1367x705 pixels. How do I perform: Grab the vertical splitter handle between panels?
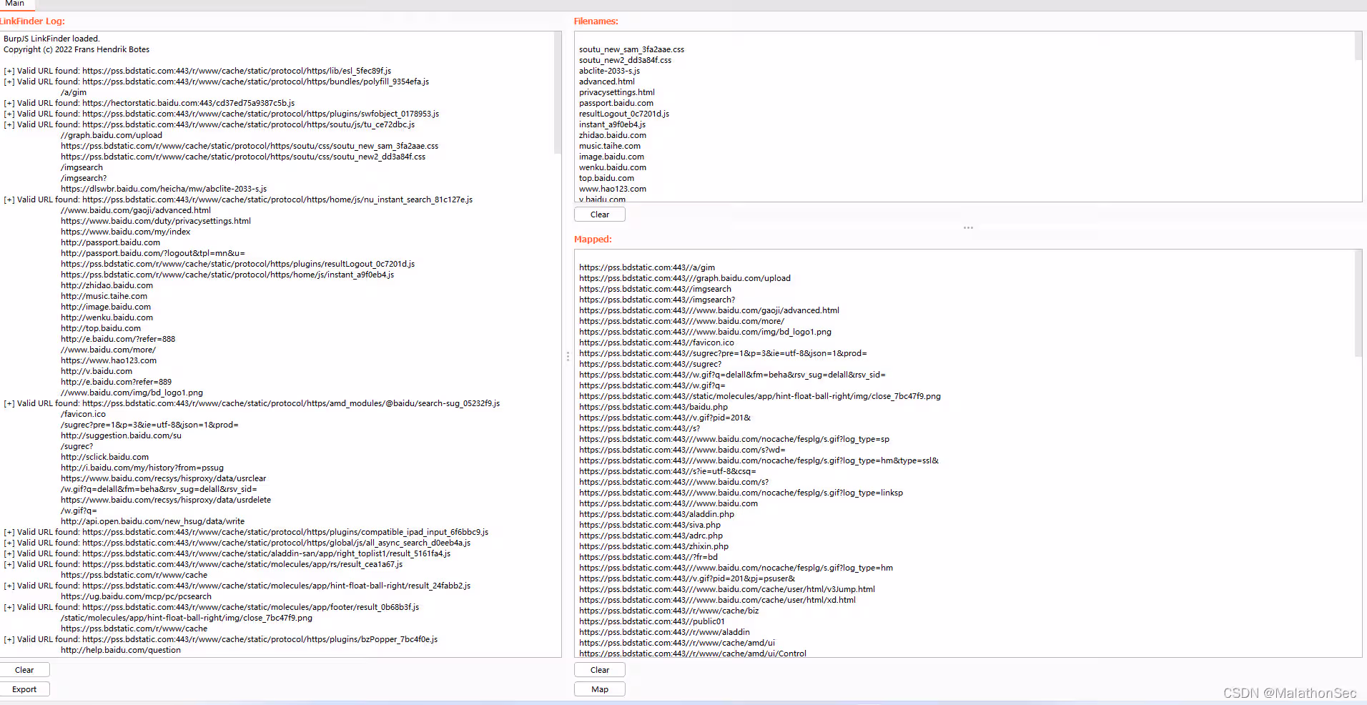point(568,356)
